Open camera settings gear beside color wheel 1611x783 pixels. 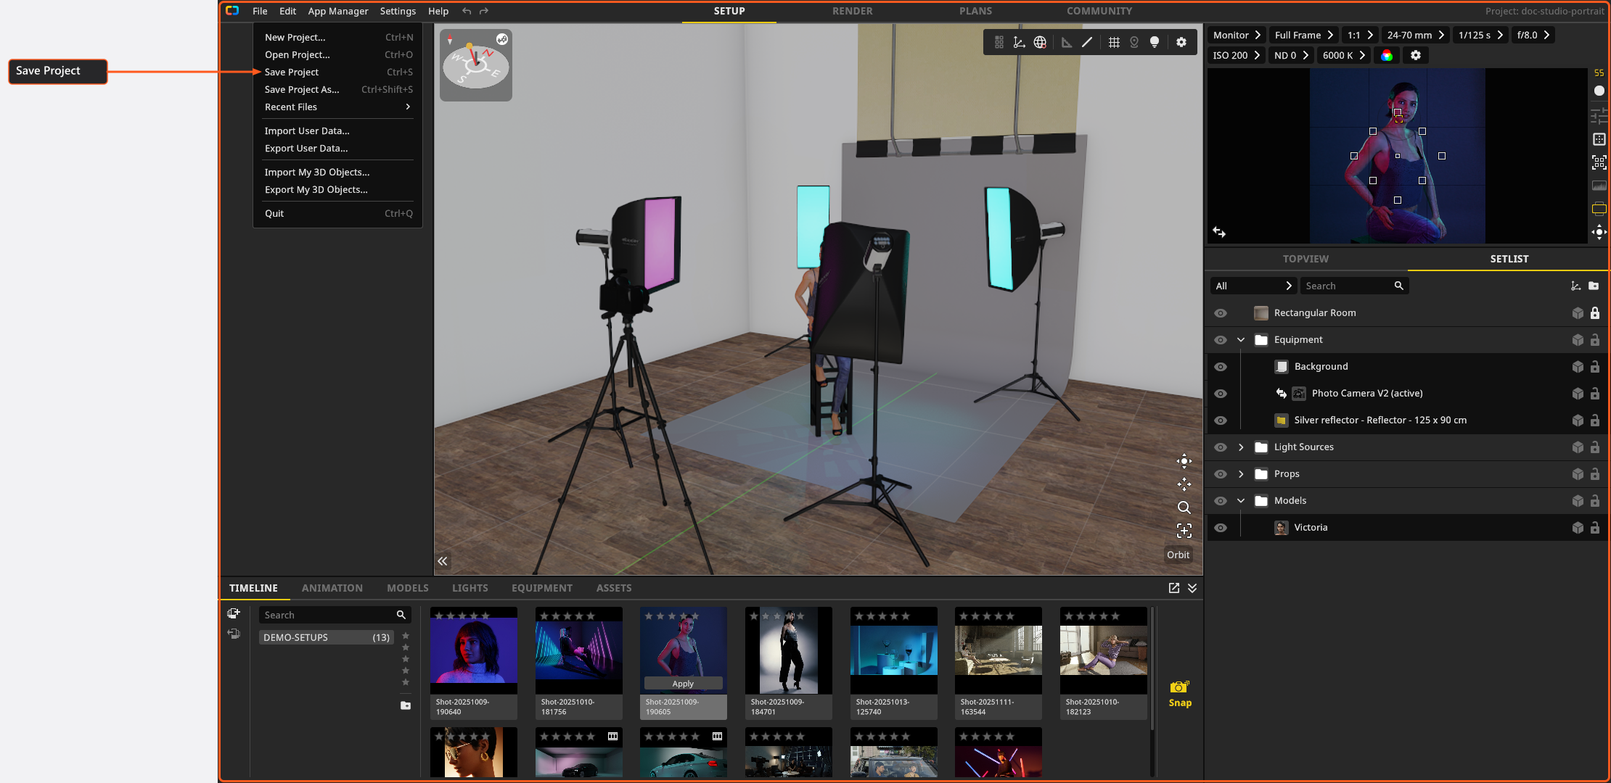pyautogui.click(x=1415, y=55)
